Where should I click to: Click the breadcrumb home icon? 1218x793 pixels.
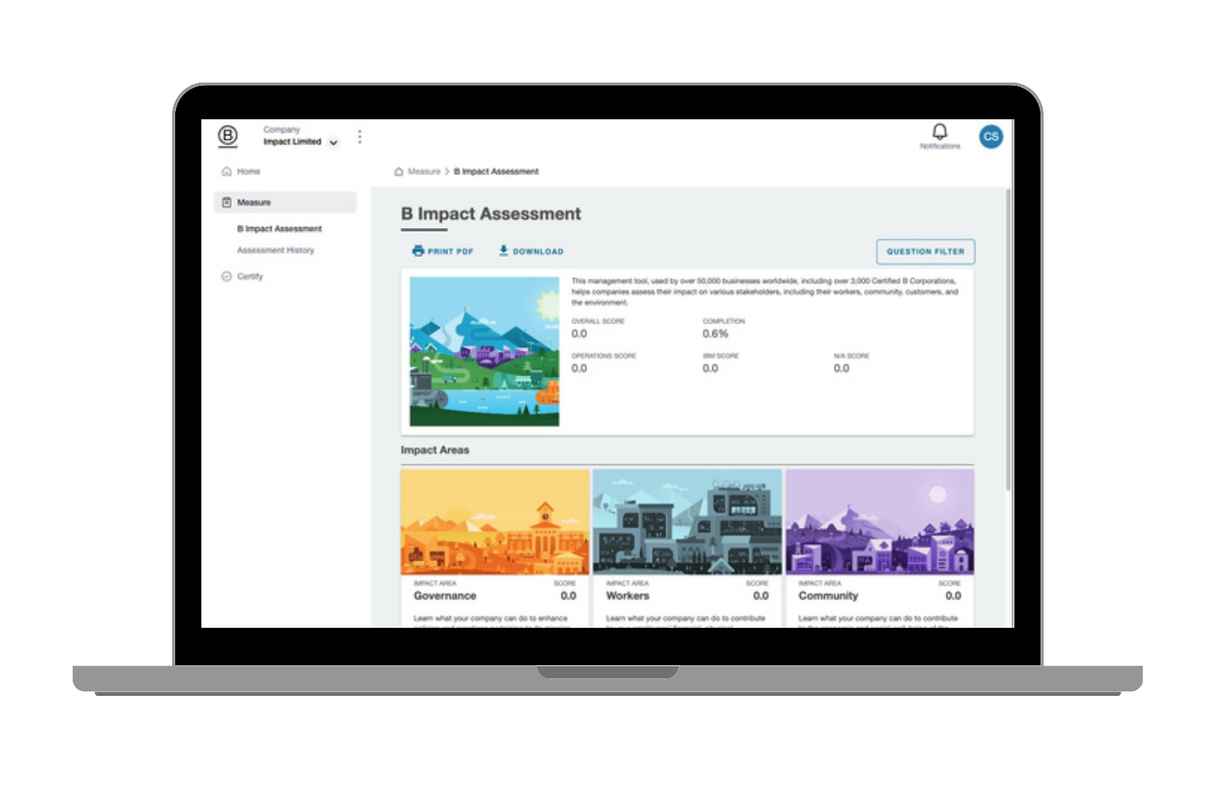coord(399,171)
